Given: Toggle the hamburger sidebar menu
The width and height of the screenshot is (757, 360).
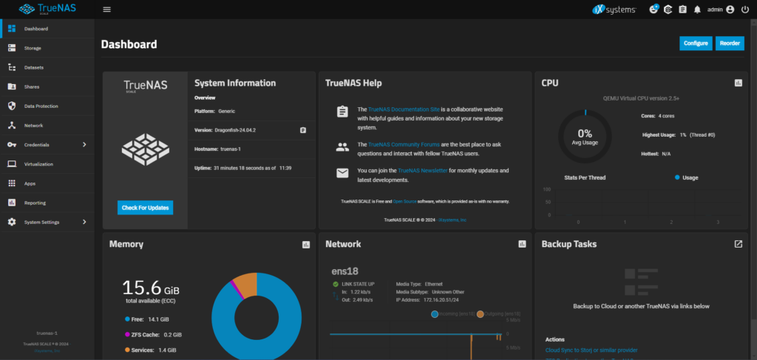Looking at the screenshot, I should (106, 9).
